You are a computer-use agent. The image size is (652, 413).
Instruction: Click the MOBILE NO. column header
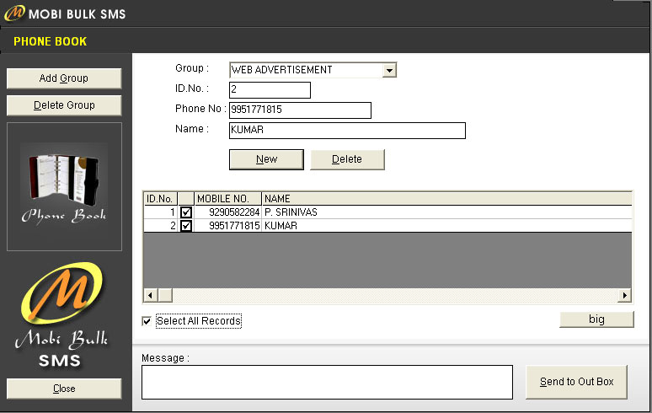pos(228,198)
